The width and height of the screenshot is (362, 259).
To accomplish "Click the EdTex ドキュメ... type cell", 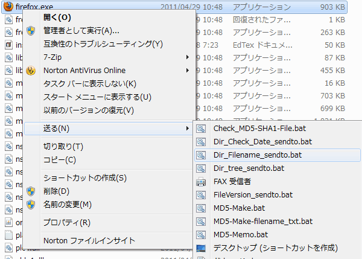I will [262, 45].
